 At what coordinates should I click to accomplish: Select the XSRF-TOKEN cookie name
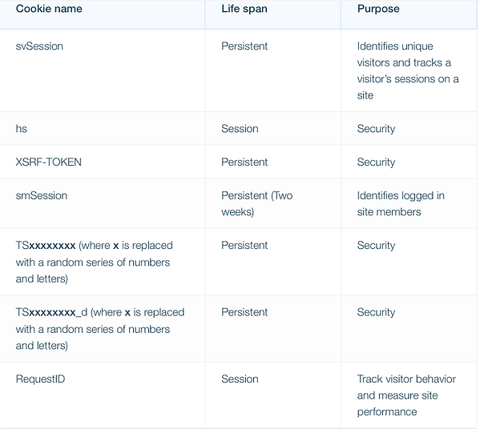tap(48, 162)
